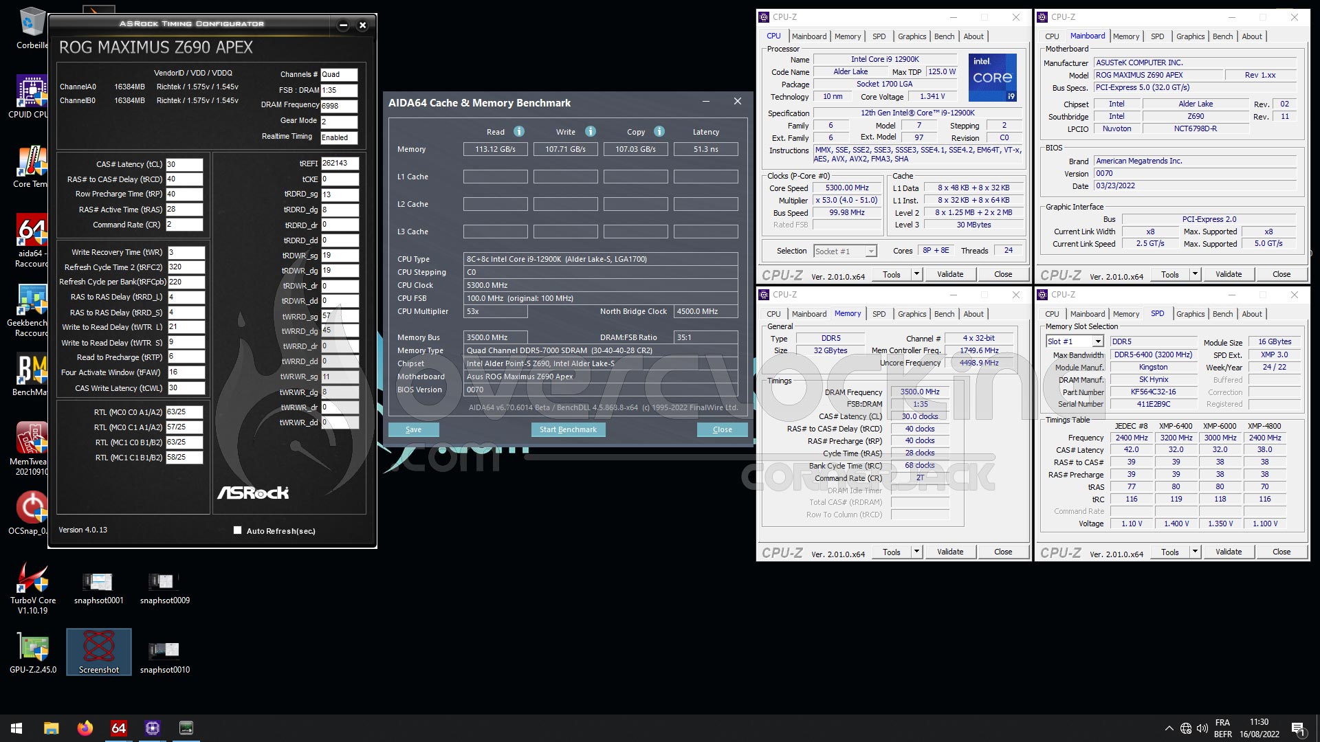Click the AIDA64 taskbar icon
The height and width of the screenshot is (742, 1320).
[x=118, y=728]
